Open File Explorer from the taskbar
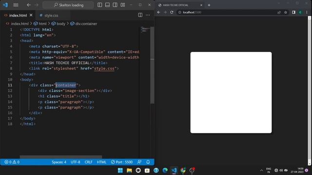This screenshot has height=175, width=312. tap(129, 170)
